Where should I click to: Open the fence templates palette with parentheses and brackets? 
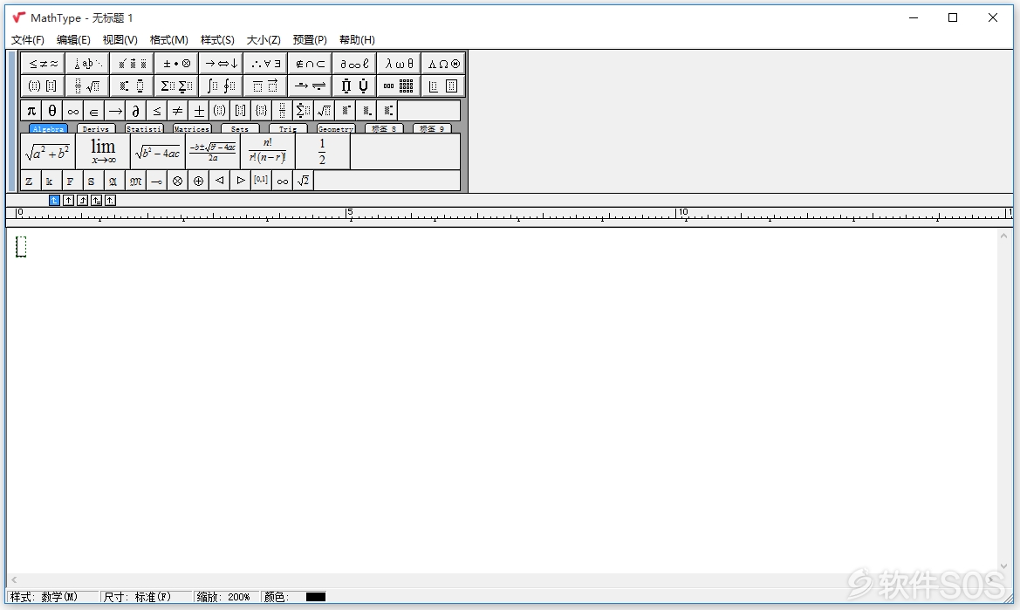42,86
